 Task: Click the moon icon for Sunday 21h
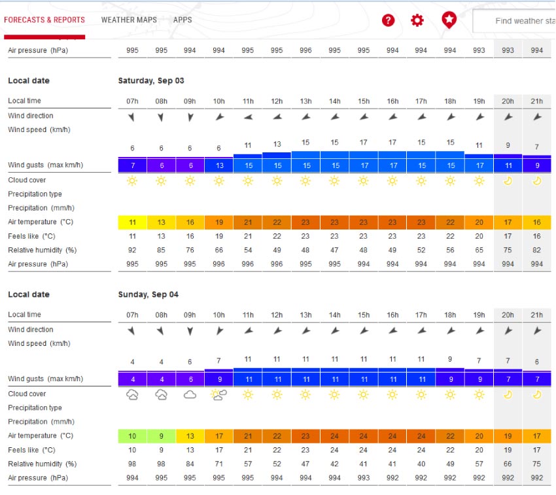(537, 394)
